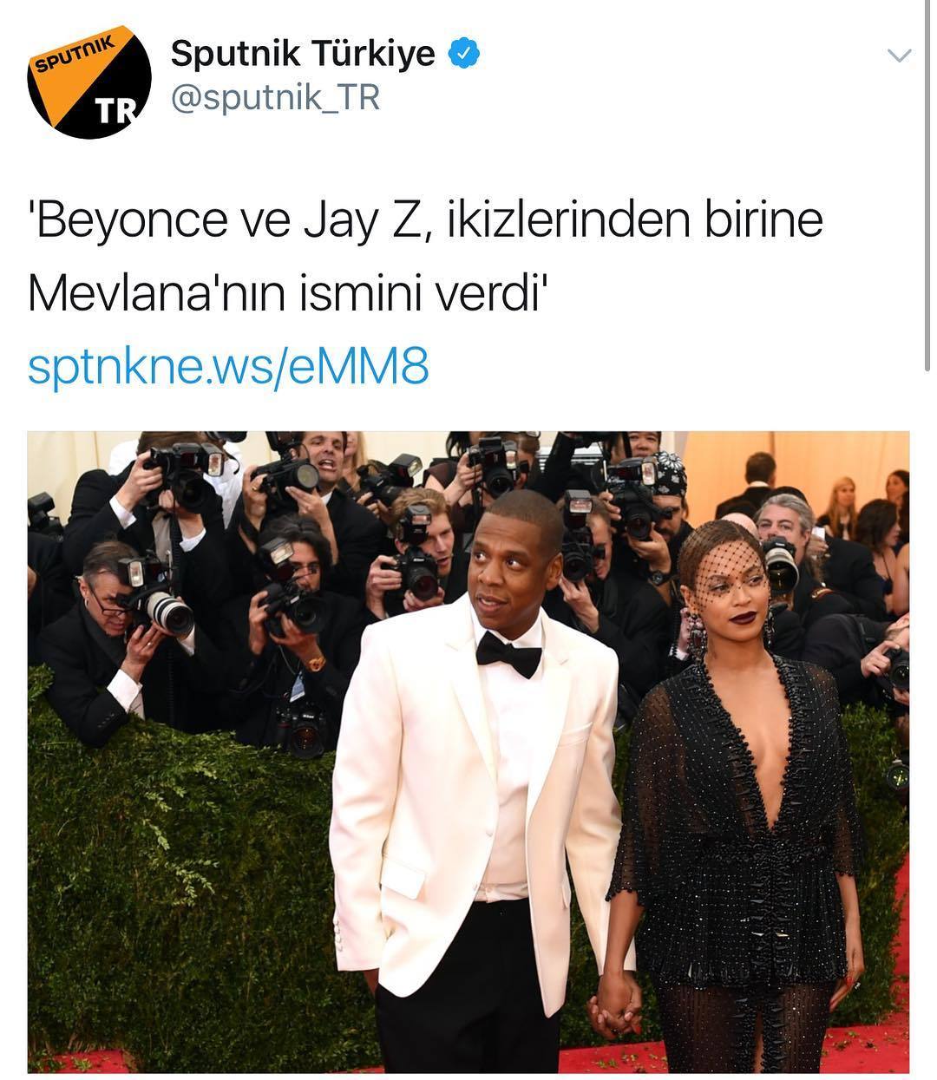The width and height of the screenshot is (937, 1080).
Task: Open the Sputnik Türkiye display name
Action: (x=303, y=54)
